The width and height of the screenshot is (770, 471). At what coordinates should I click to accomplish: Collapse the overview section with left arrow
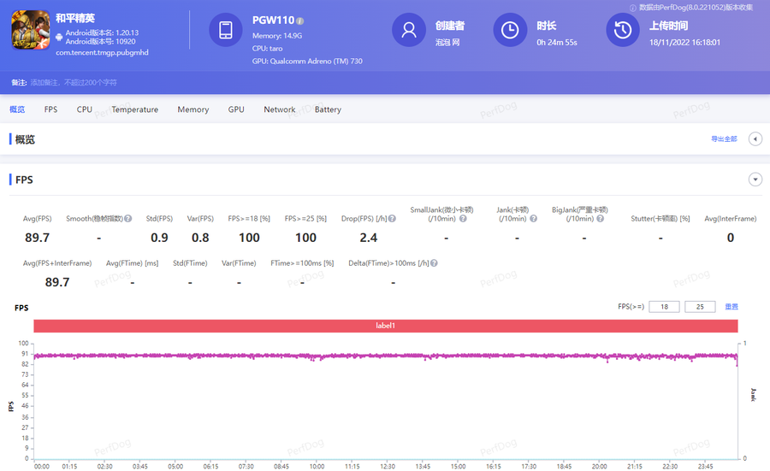pos(755,138)
